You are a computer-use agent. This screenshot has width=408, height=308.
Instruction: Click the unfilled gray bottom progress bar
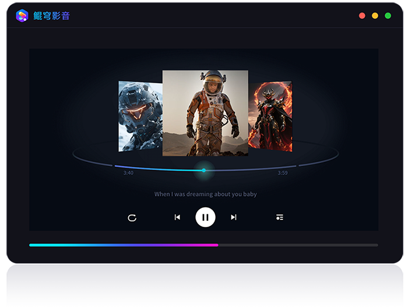[x=297, y=245]
